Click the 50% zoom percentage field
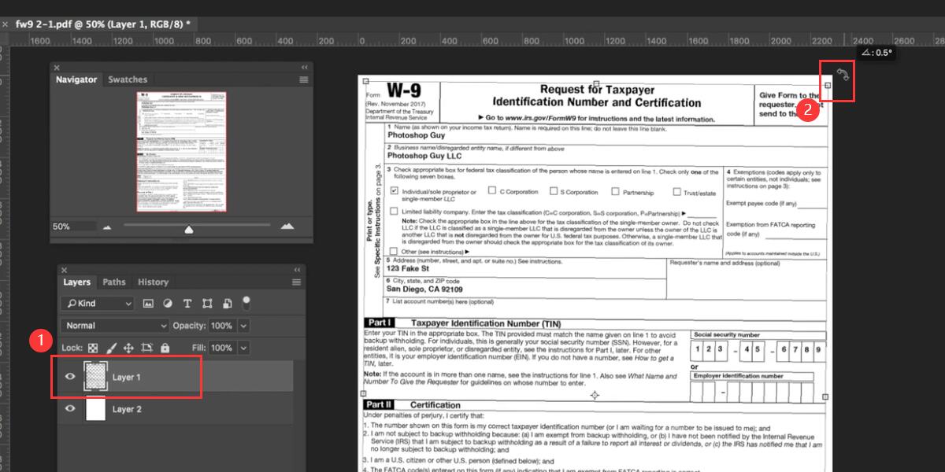Image resolution: width=945 pixels, height=472 pixels. coord(75,226)
